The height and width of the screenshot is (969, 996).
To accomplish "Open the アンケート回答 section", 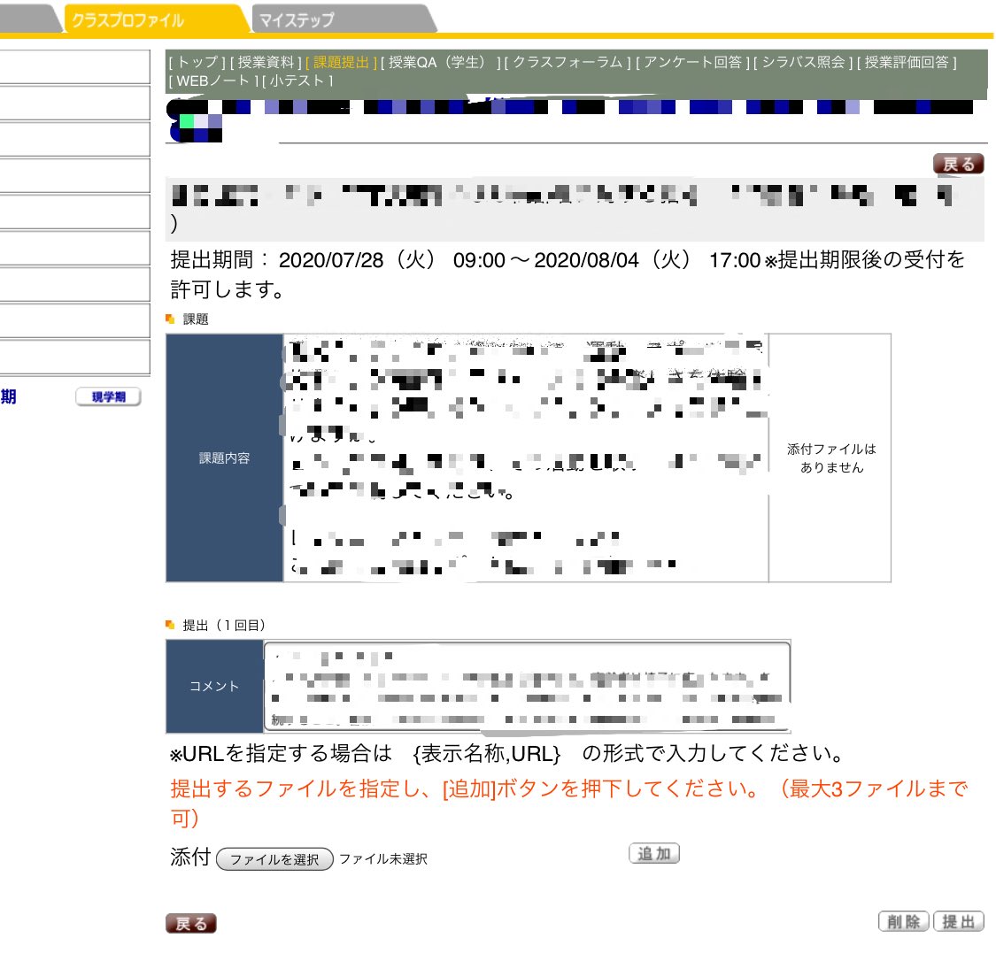I will 693,63.
